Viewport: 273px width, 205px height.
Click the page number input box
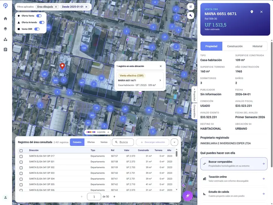(x=94, y=197)
